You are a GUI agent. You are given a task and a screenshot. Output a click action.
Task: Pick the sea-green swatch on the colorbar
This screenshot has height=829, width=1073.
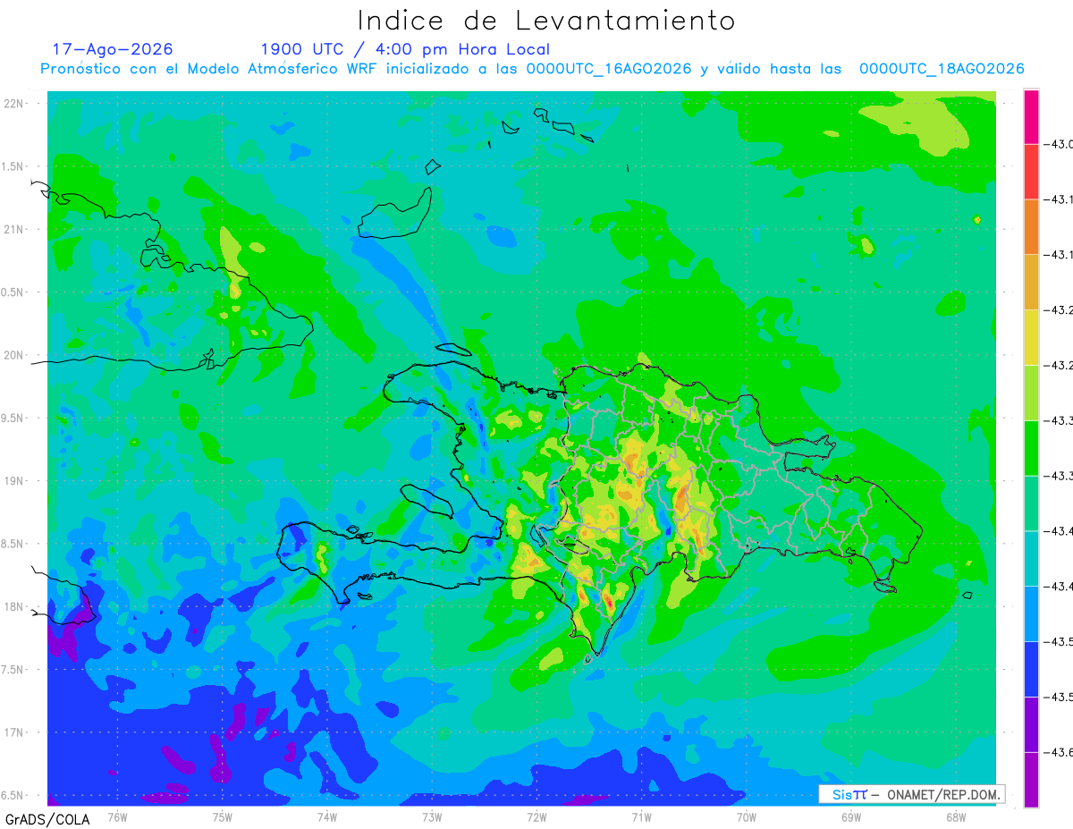coord(1031,503)
